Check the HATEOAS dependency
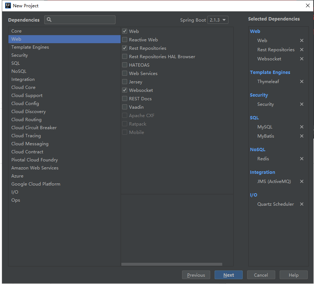Viewport: 314px width, 284px height. click(x=125, y=65)
